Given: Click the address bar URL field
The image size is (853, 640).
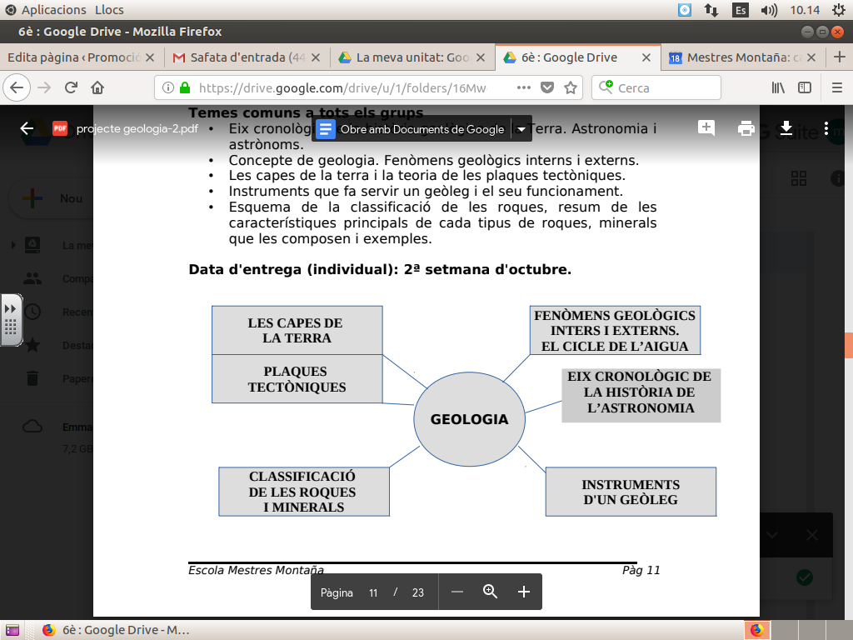Looking at the screenshot, I should [342, 87].
